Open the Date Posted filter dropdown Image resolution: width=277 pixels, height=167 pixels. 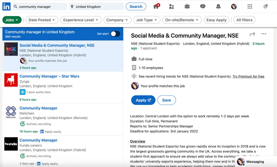42,20
